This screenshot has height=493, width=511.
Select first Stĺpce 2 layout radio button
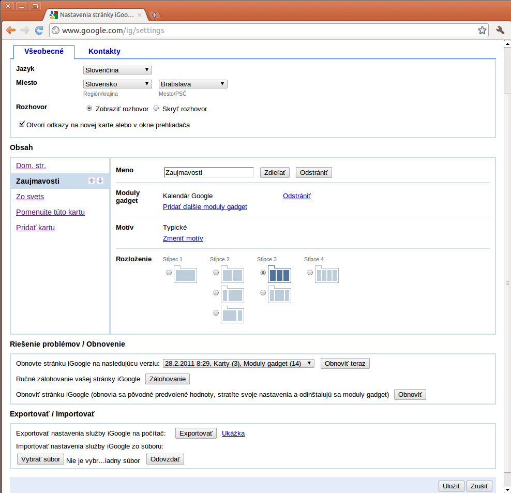(216, 273)
